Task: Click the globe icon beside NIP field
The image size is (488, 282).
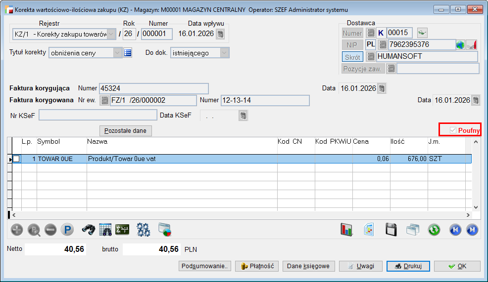Action: 461,45
